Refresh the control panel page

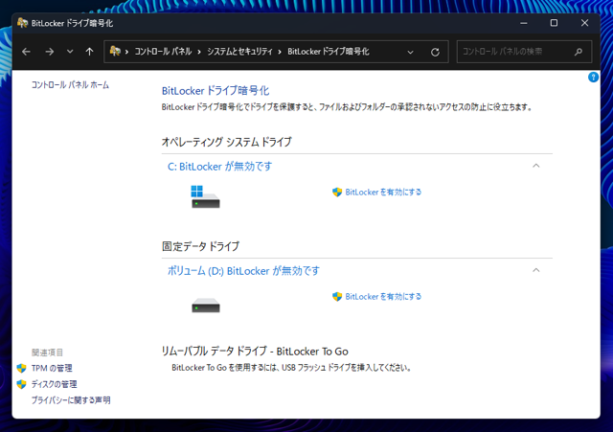435,52
